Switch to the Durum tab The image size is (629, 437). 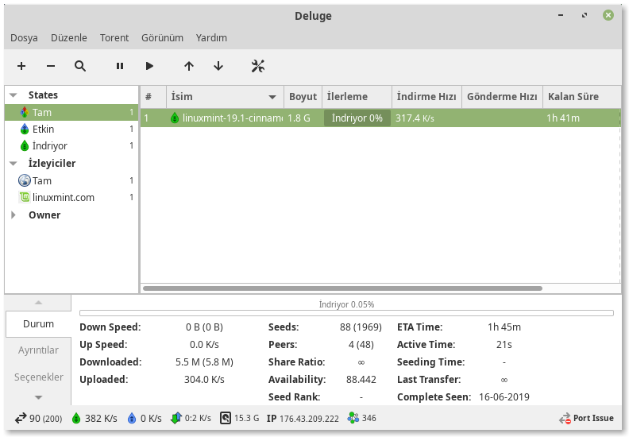click(x=38, y=324)
